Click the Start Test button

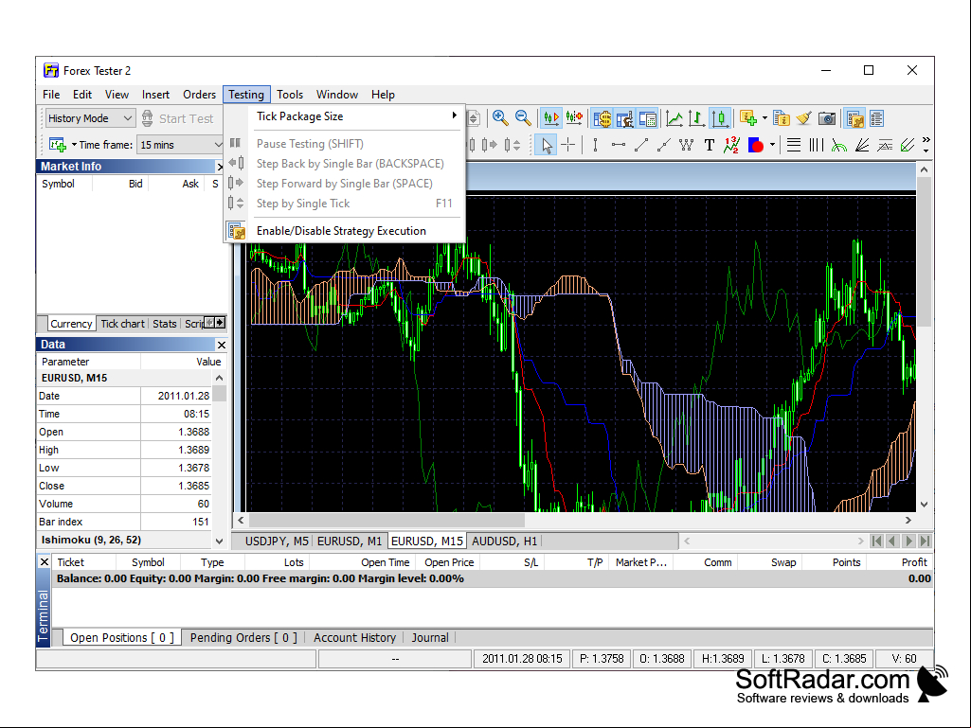pos(178,118)
